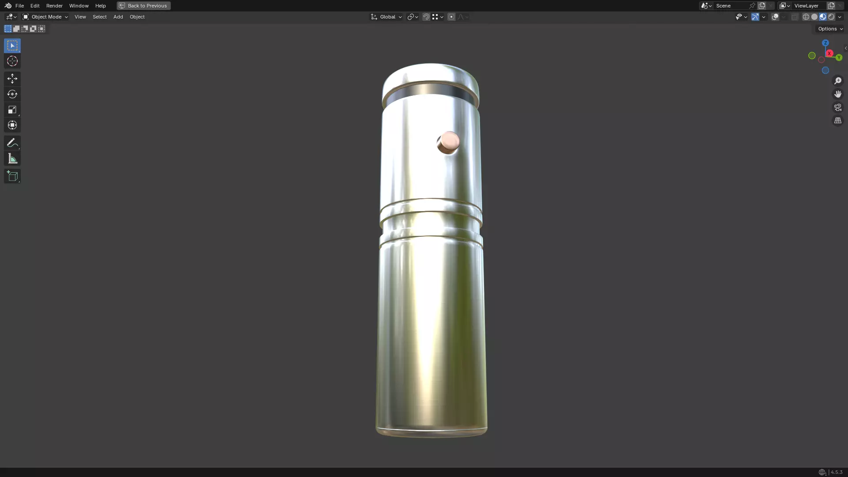The height and width of the screenshot is (477, 848).
Task: Switch to Wireframe shading
Action: (806, 17)
